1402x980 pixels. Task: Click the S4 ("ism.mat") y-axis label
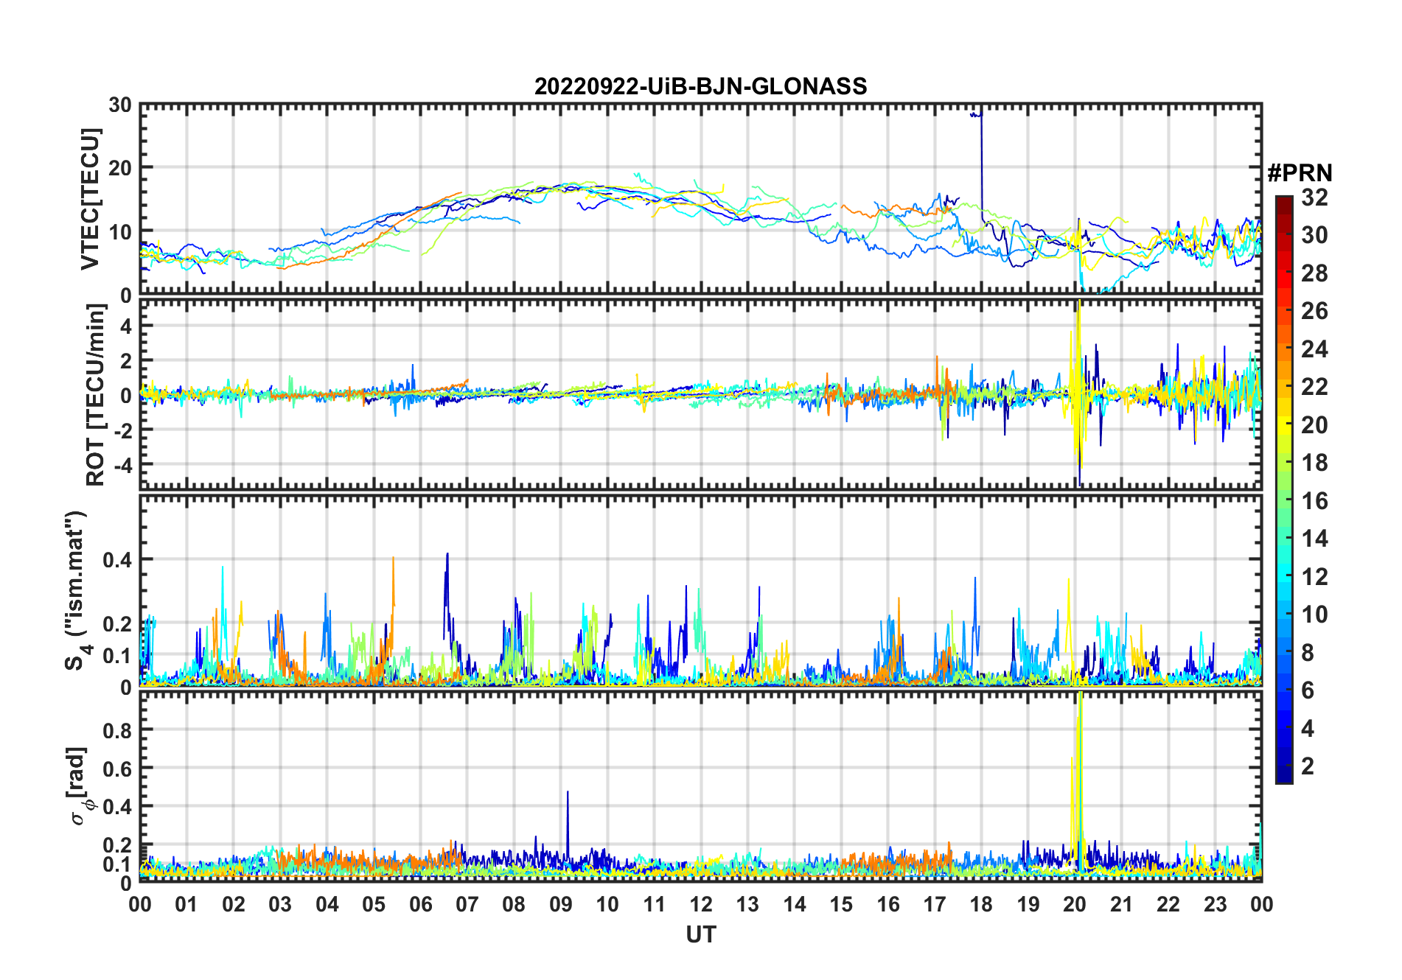tap(75, 591)
